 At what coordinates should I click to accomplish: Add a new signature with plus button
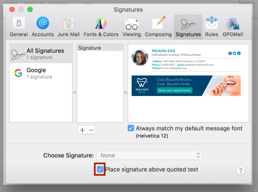pos(82,130)
